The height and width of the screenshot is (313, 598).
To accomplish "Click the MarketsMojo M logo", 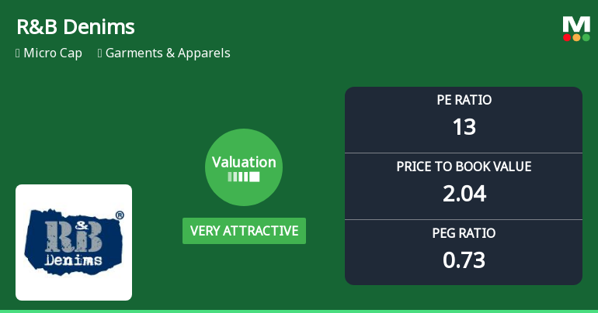I will [x=576, y=24].
